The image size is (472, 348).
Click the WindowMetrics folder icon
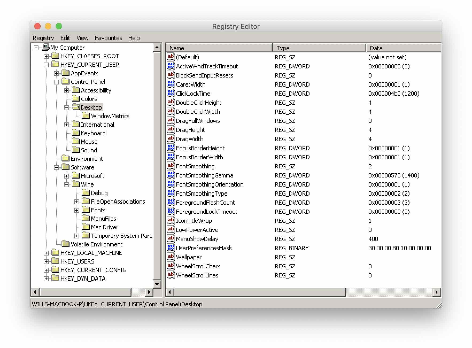86,116
